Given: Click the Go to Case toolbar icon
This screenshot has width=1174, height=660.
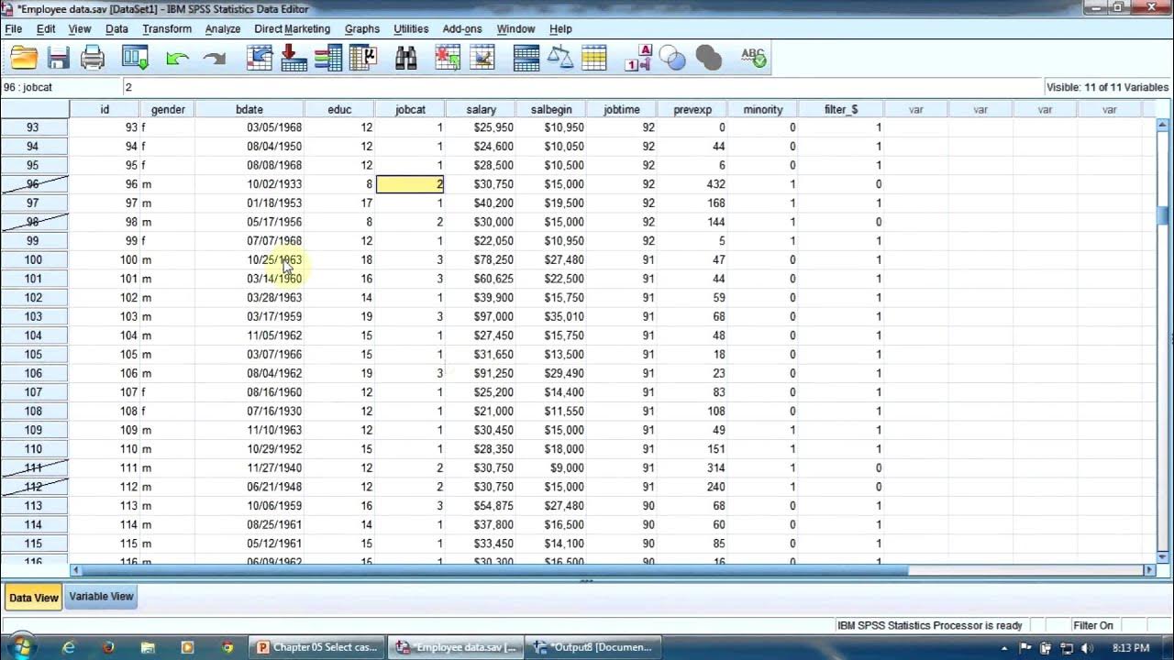Looking at the screenshot, I should tap(260, 59).
